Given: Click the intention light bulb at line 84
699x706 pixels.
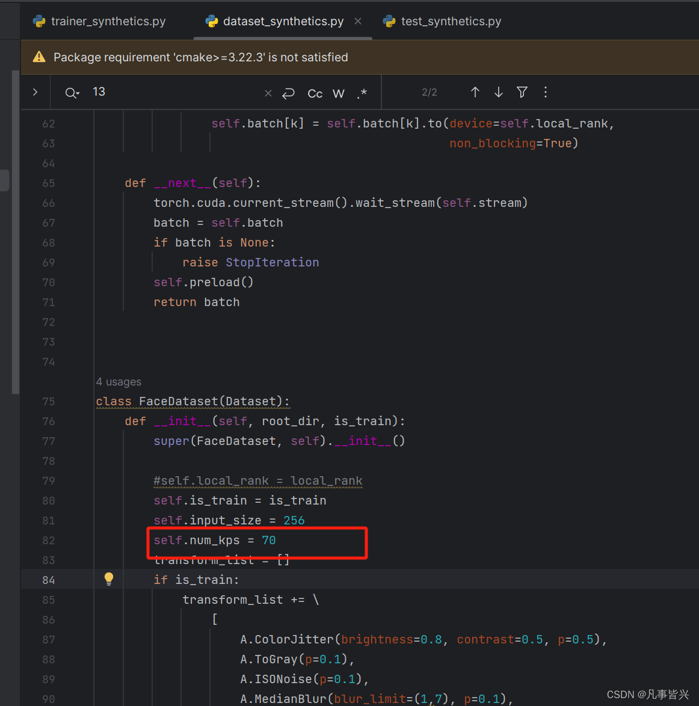Looking at the screenshot, I should (109, 579).
